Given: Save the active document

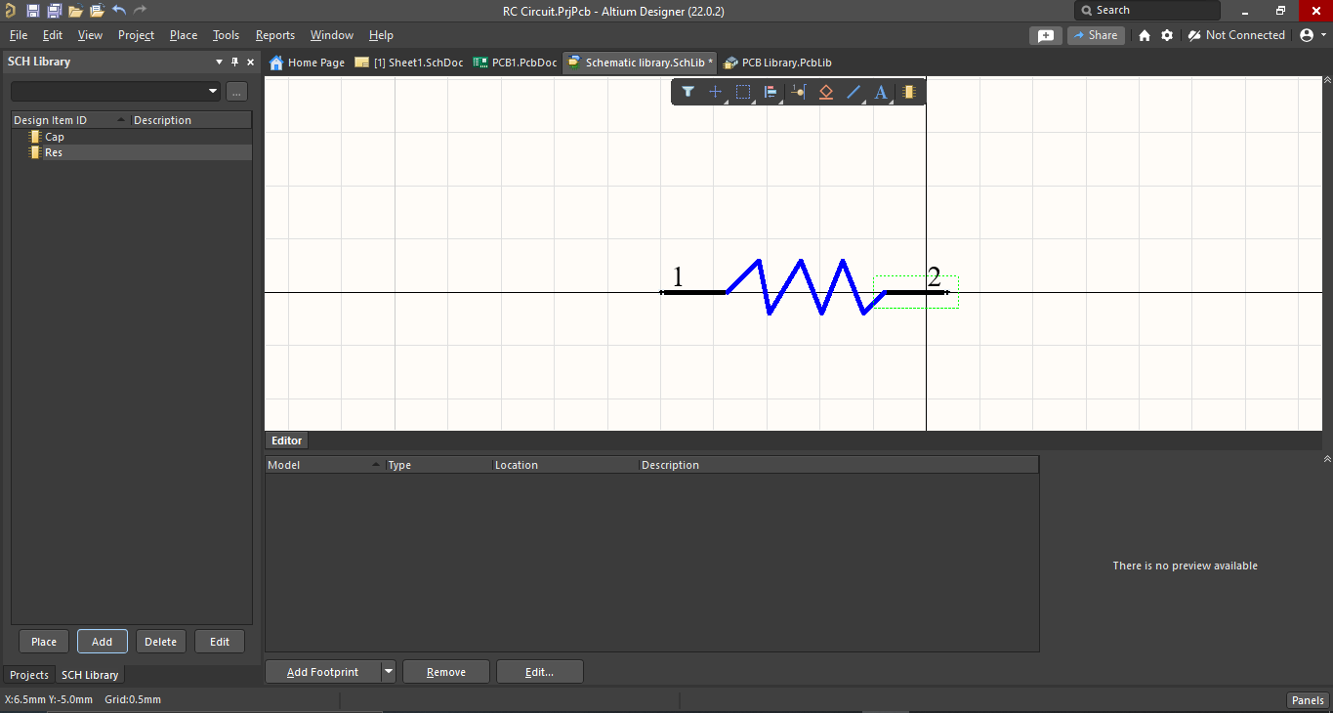Looking at the screenshot, I should pyautogui.click(x=33, y=11).
